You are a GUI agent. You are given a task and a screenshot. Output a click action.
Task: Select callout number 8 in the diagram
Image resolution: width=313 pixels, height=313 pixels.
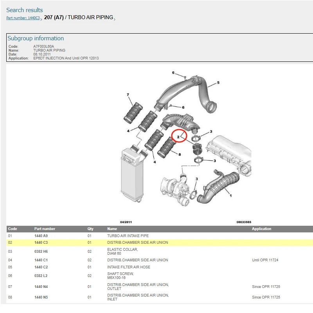tap(180, 155)
